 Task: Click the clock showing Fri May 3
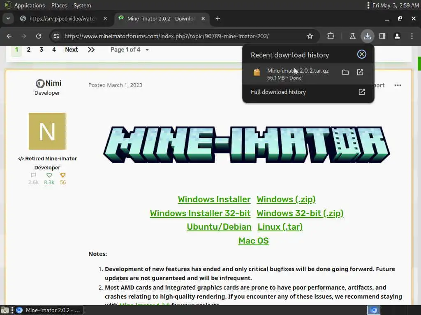point(396,5)
